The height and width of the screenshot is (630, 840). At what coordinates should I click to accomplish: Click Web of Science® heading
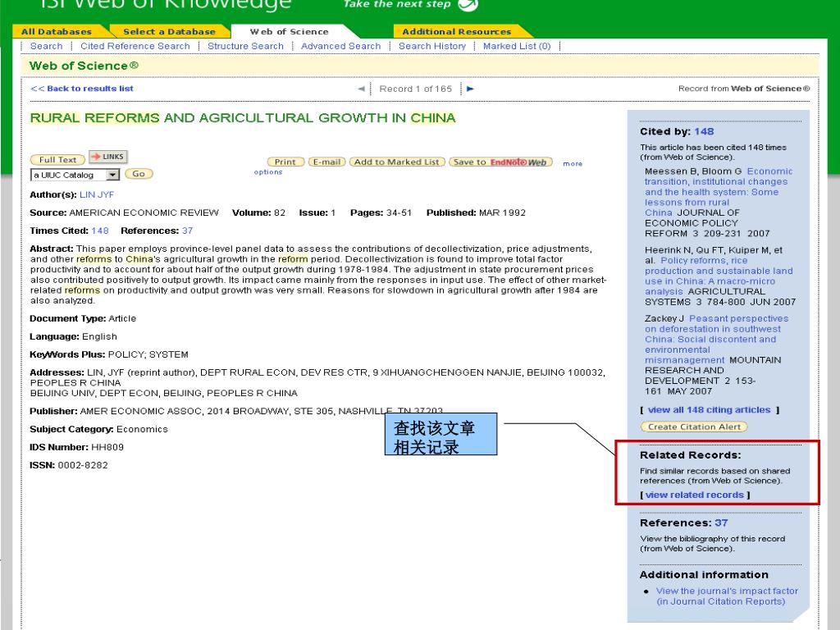pos(84,66)
